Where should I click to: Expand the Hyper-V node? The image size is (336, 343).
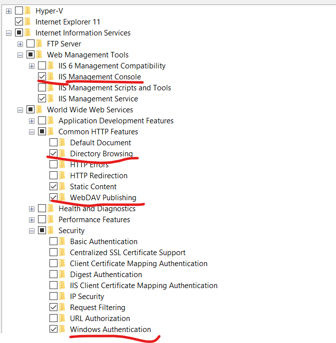pyautogui.click(x=8, y=11)
